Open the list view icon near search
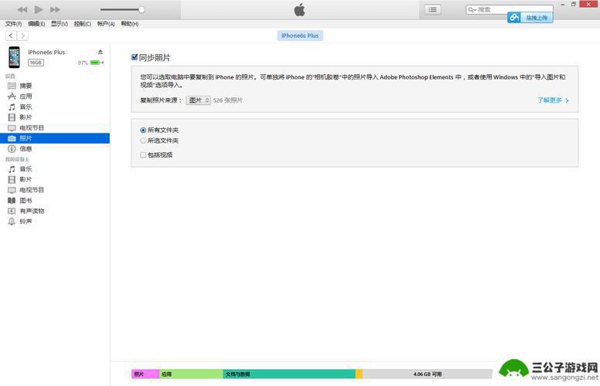 click(x=432, y=9)
